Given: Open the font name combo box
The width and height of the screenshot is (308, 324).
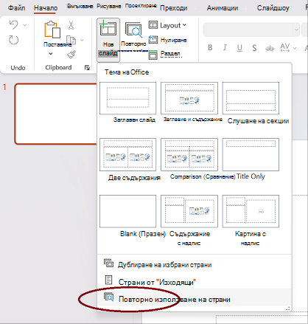Looking at the screenshot, I should (x=251, y=30).
